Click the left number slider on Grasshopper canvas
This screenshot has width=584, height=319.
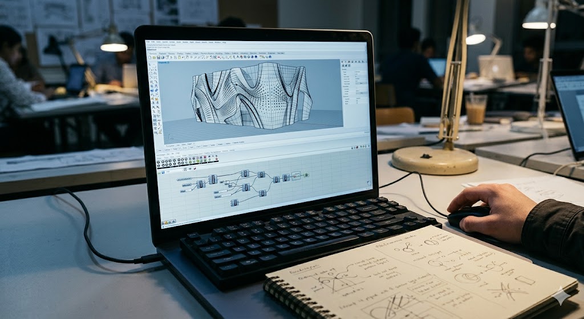pyautogui.click(x=186, y=191)
